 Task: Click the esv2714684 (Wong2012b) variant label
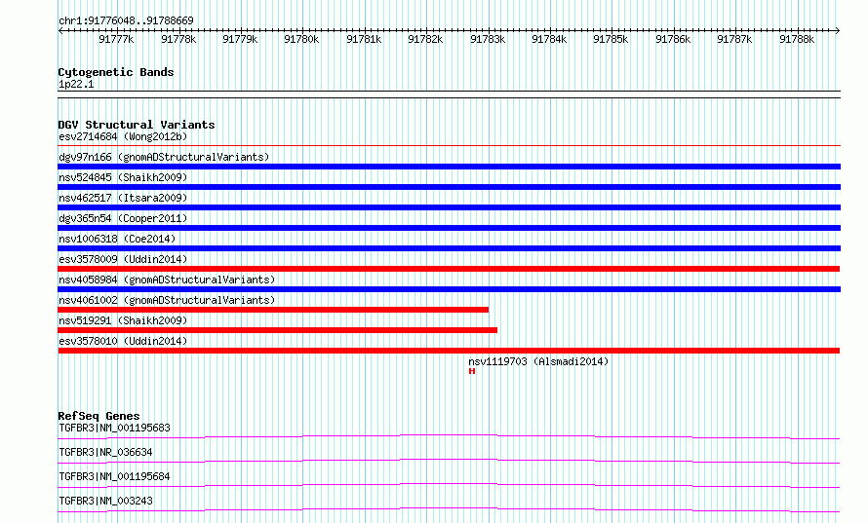[x=123, y=136]
